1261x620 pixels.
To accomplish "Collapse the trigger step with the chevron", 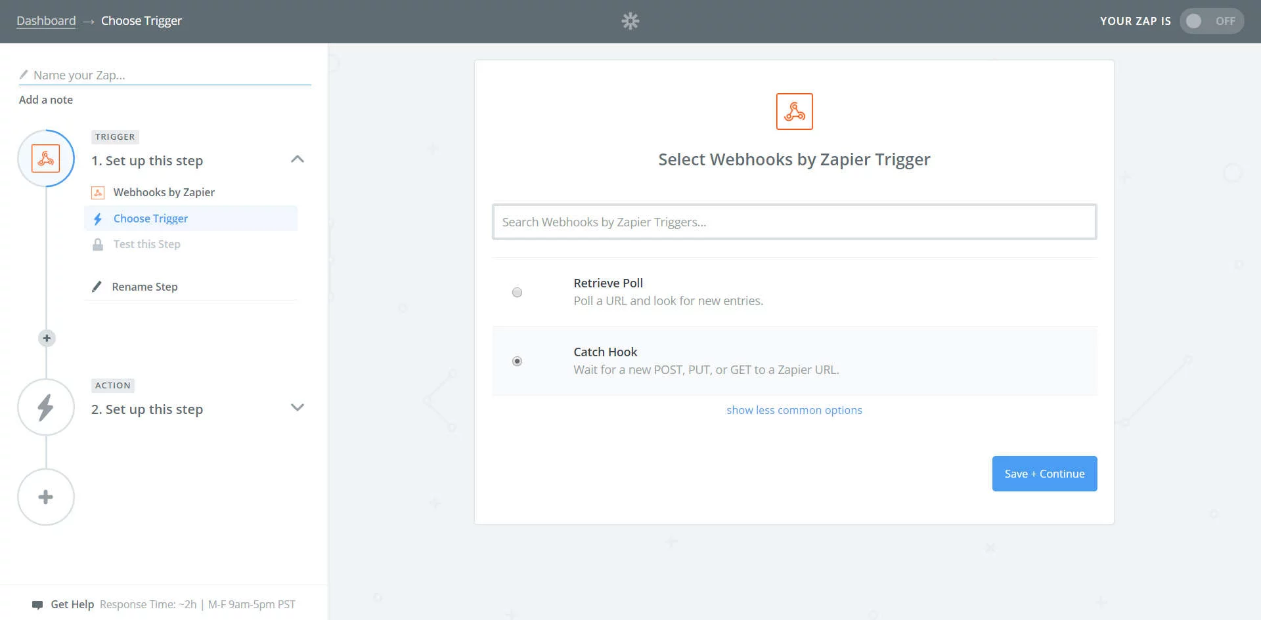I will (x=298, y=159).
